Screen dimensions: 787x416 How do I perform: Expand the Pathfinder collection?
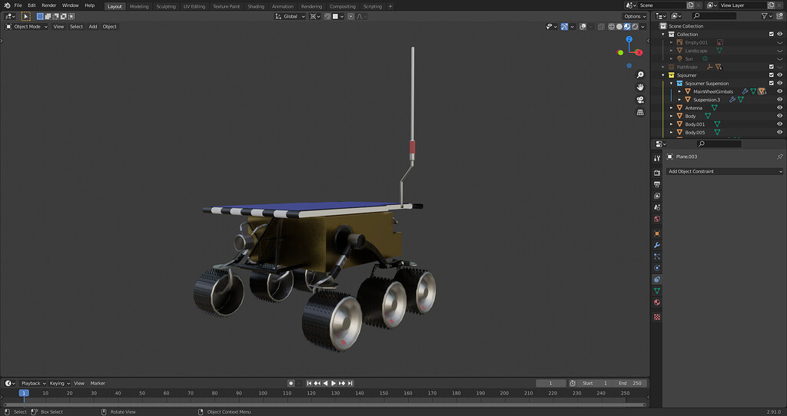pyautogui.click(x=663, y=67)
